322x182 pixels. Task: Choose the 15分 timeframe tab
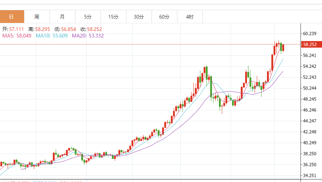[x=113, y=17]
